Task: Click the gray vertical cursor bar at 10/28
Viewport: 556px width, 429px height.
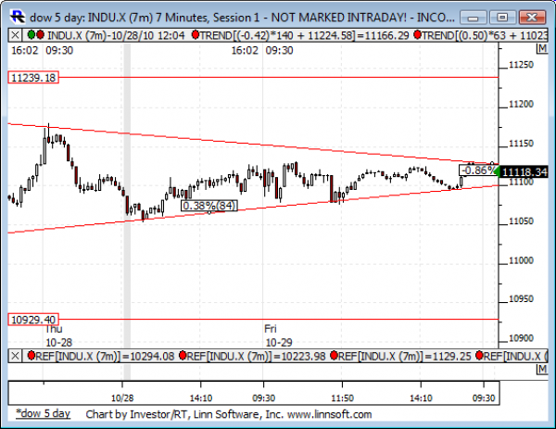Action: [127, 195]
